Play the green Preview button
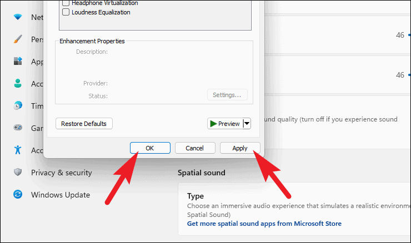This screenshot has height=243, width=411. pyautogui.click(x=224, y=124)
